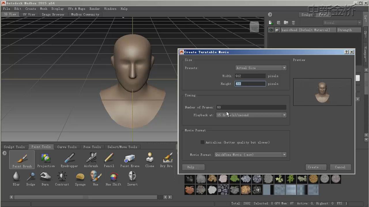
Task: Select the Pencil tool
Action: click(109, 160)
